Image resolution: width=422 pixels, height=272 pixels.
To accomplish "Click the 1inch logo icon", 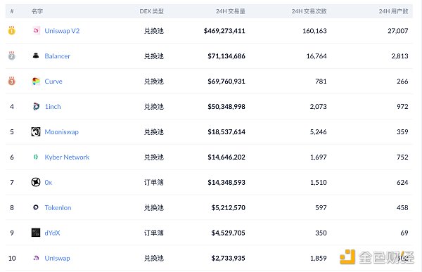I will click(x=36, y=107).
